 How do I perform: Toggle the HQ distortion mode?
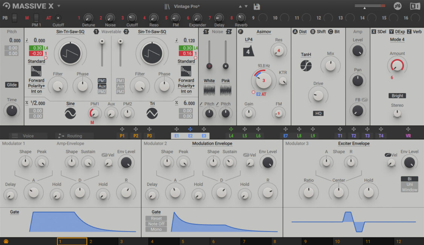pos(318,113)
